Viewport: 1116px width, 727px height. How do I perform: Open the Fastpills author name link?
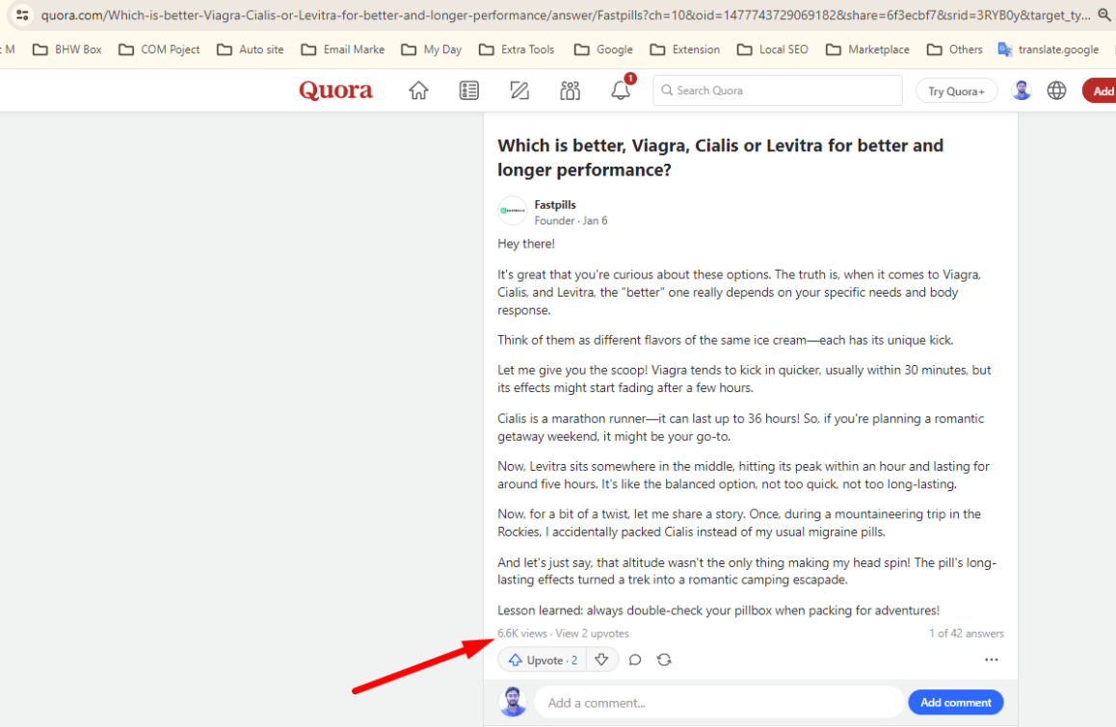555,205
